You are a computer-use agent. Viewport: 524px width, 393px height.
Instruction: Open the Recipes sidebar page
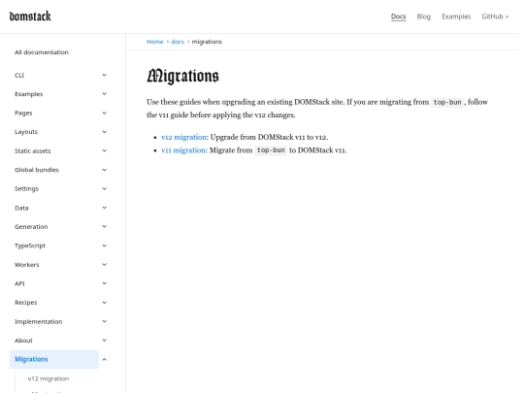26,303
